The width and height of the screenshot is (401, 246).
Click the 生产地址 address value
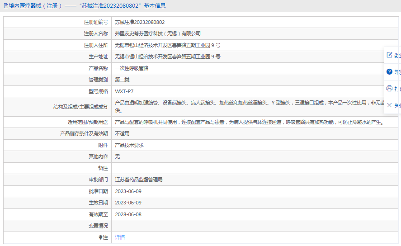click(x=168, y=57)
